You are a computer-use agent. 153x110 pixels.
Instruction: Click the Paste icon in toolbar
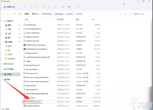coord(37,7)
